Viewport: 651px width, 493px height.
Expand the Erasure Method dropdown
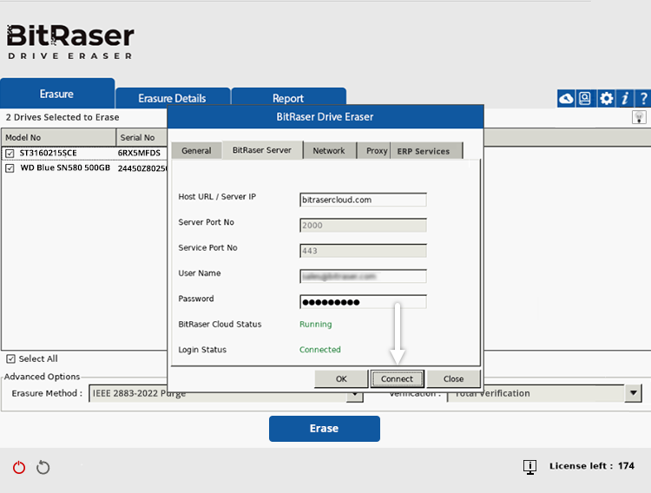pos(354,394)
